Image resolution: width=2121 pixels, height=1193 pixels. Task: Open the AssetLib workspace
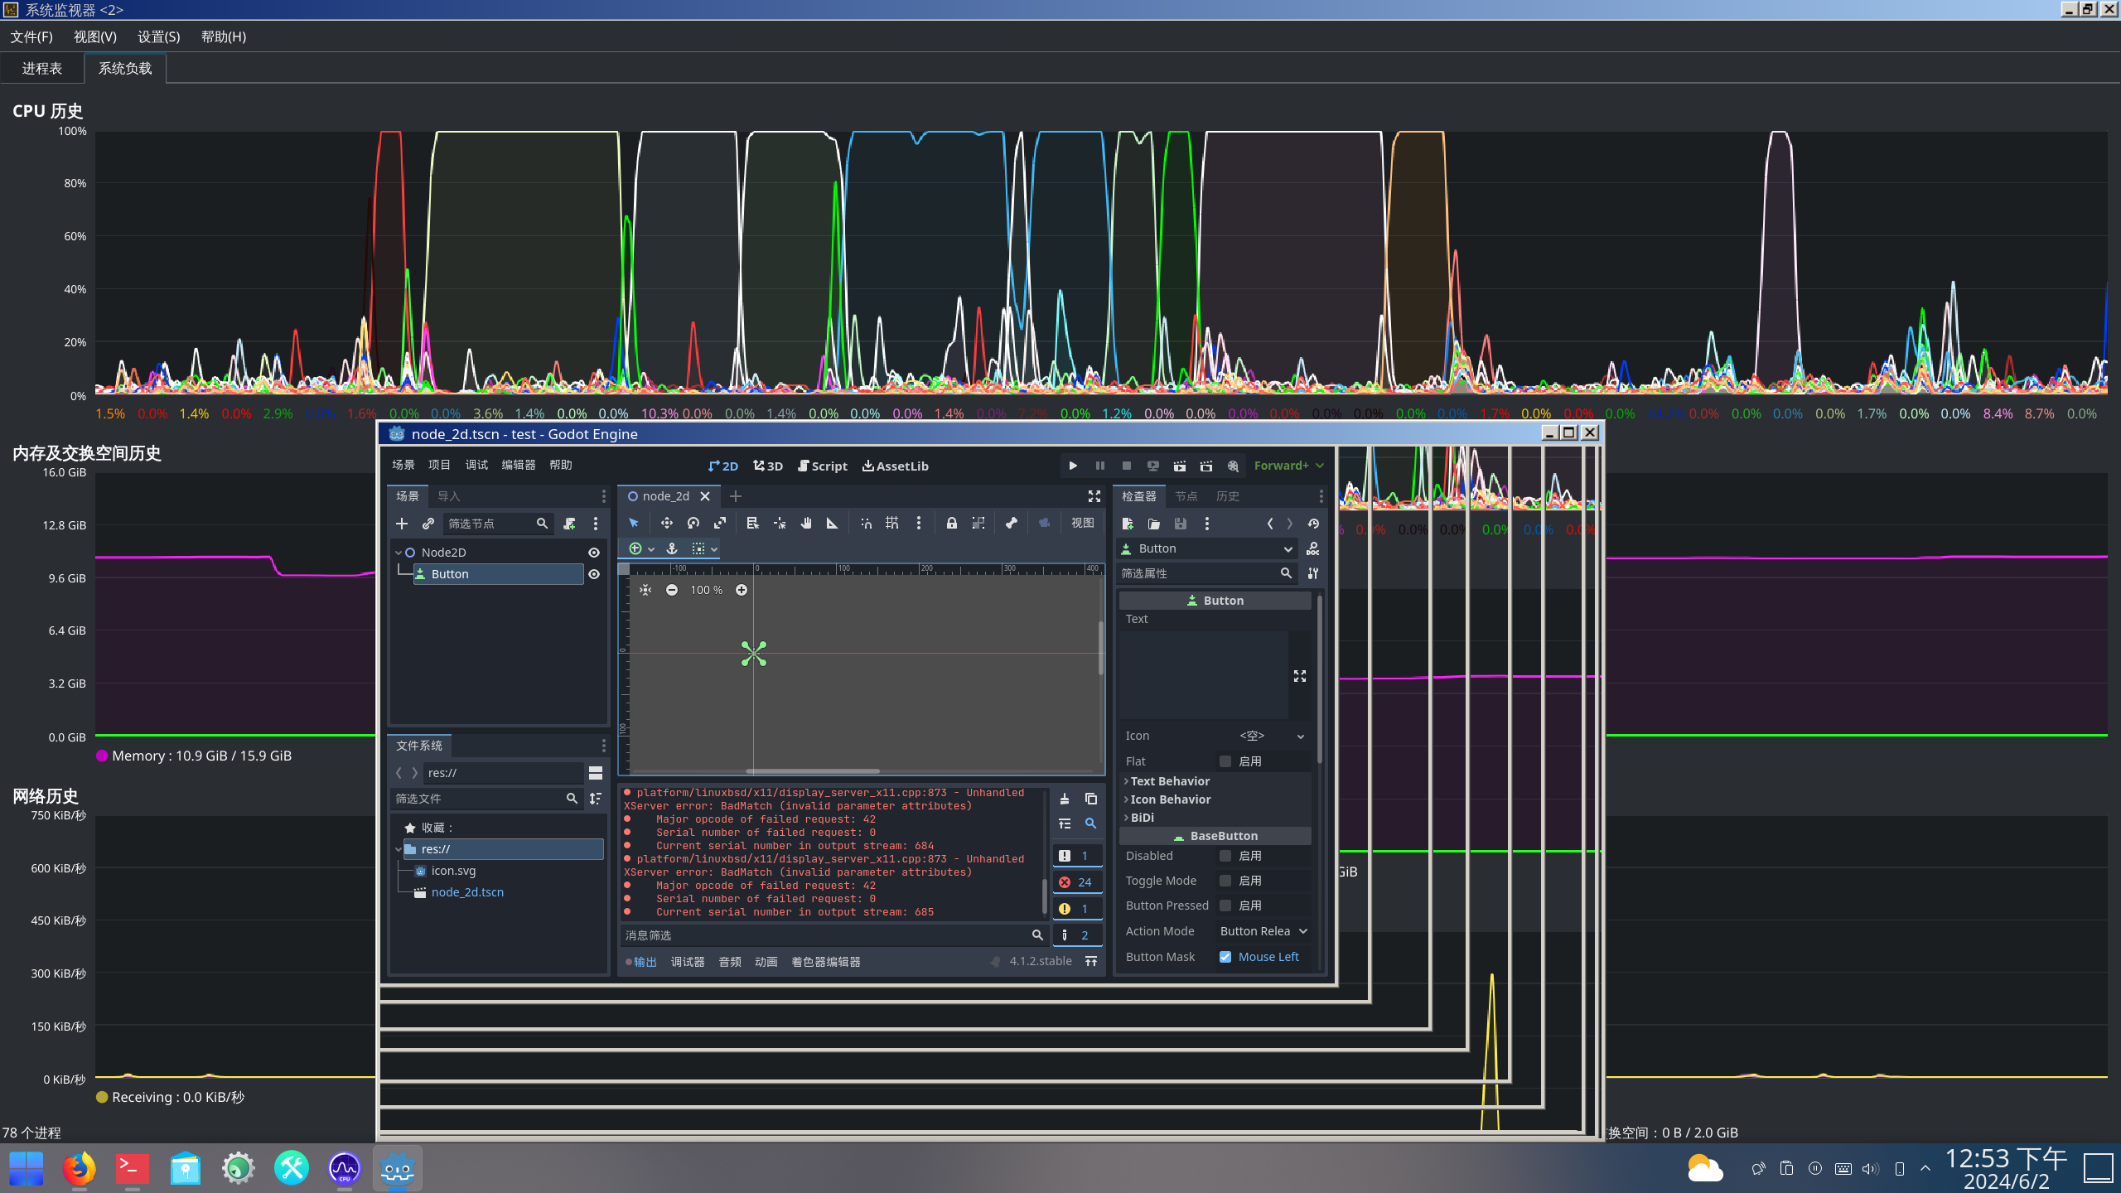(896, 466)
